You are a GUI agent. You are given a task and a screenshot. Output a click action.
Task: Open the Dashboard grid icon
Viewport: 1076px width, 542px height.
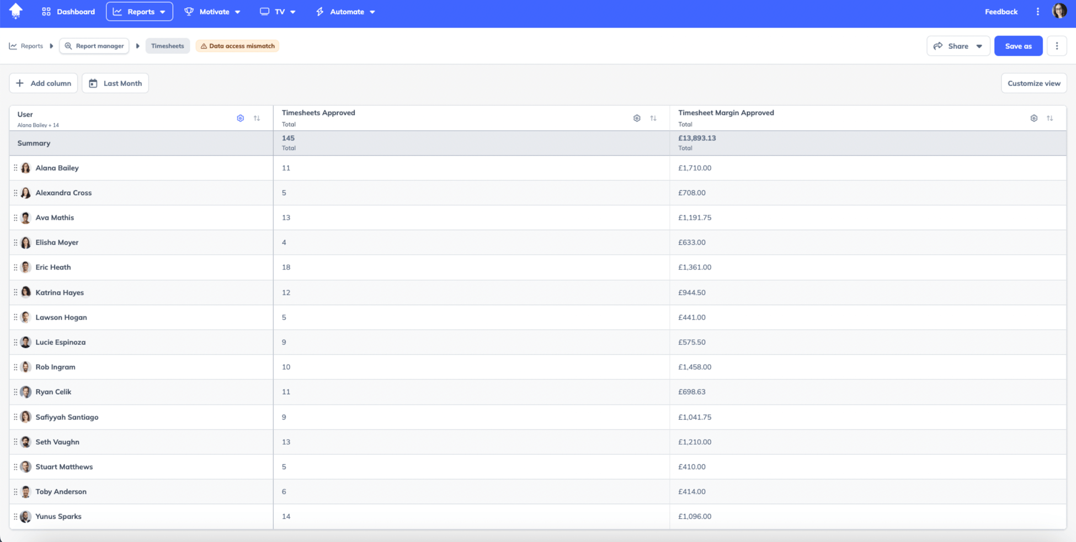pyautogui.click(x=46, y=11)
